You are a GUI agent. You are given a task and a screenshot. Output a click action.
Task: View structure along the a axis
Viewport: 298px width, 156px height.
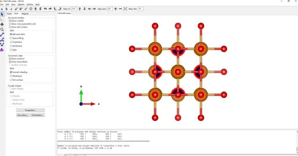point(2,9)
